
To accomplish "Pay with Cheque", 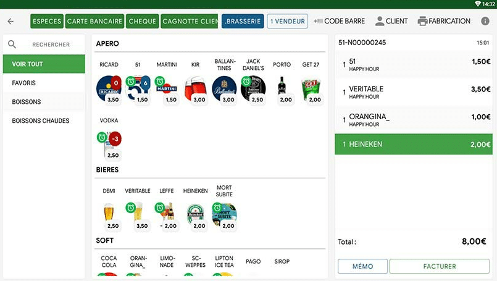I will pyautogui.click(x=143, y=21).
